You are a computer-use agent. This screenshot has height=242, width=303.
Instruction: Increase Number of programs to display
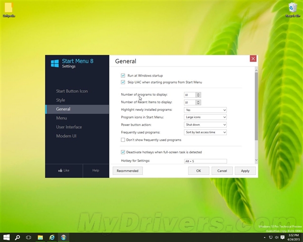[198, 94]
